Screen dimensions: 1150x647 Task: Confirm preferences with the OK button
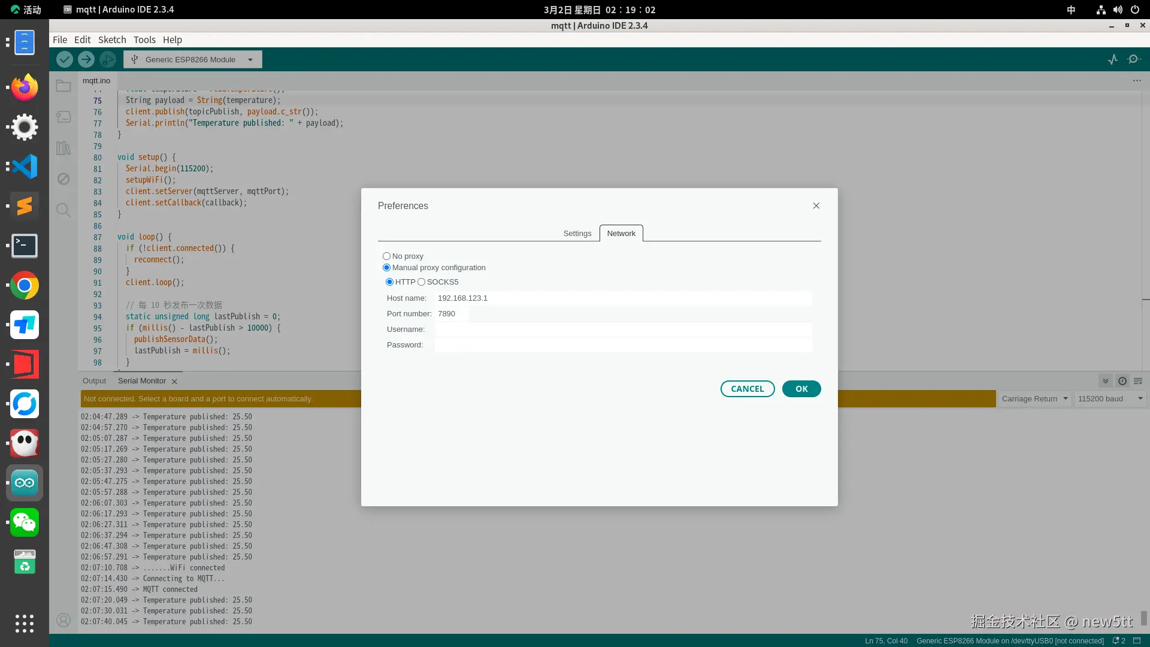[x=801, y=389]
